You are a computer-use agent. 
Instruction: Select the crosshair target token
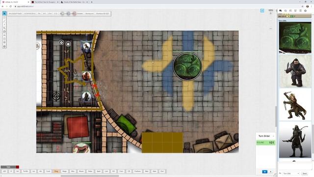[56, 96]
